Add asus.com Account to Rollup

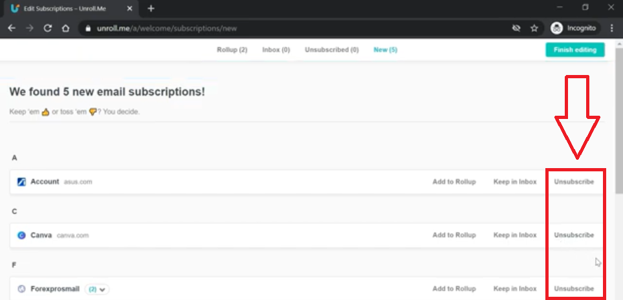coord(454,182)
